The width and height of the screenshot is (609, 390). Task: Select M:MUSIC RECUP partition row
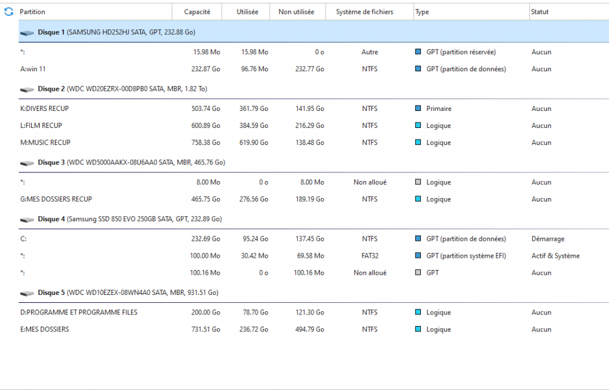46,143
